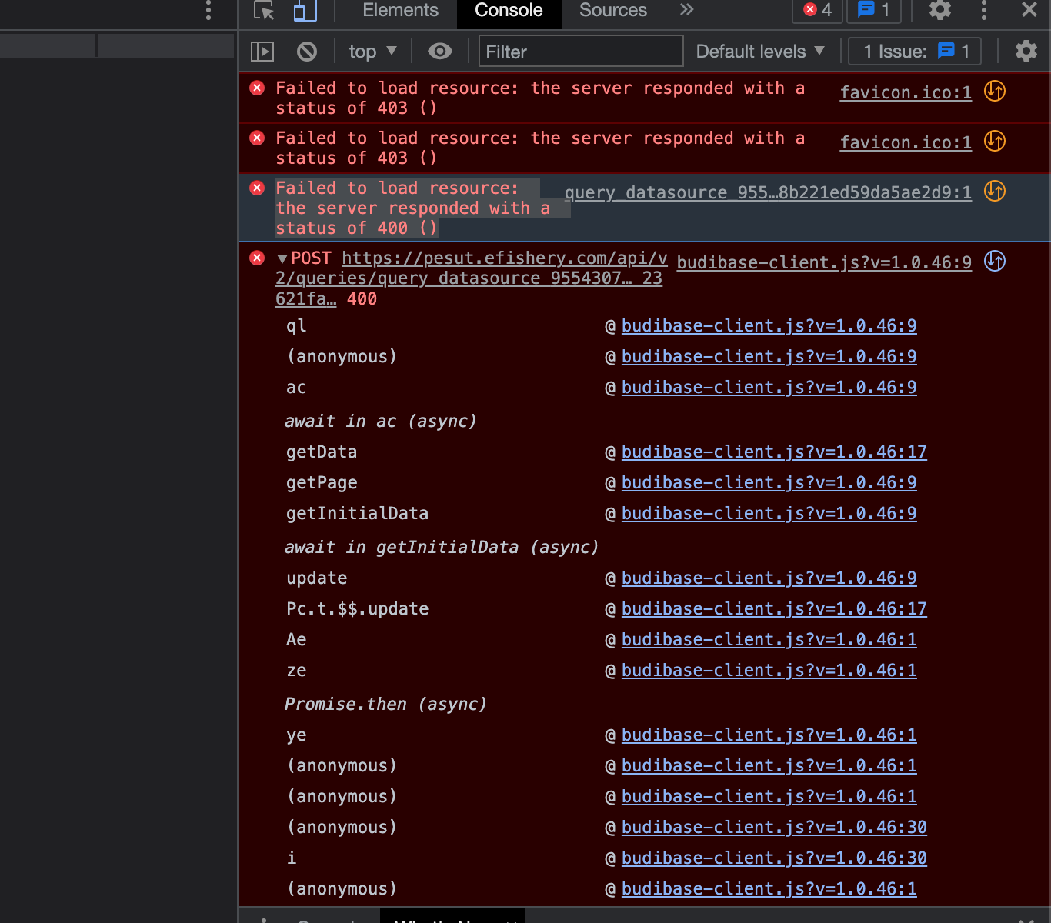Open the Default levels dropdown
The width and height of the screenshot is (1051, 923).
point(760,51)
